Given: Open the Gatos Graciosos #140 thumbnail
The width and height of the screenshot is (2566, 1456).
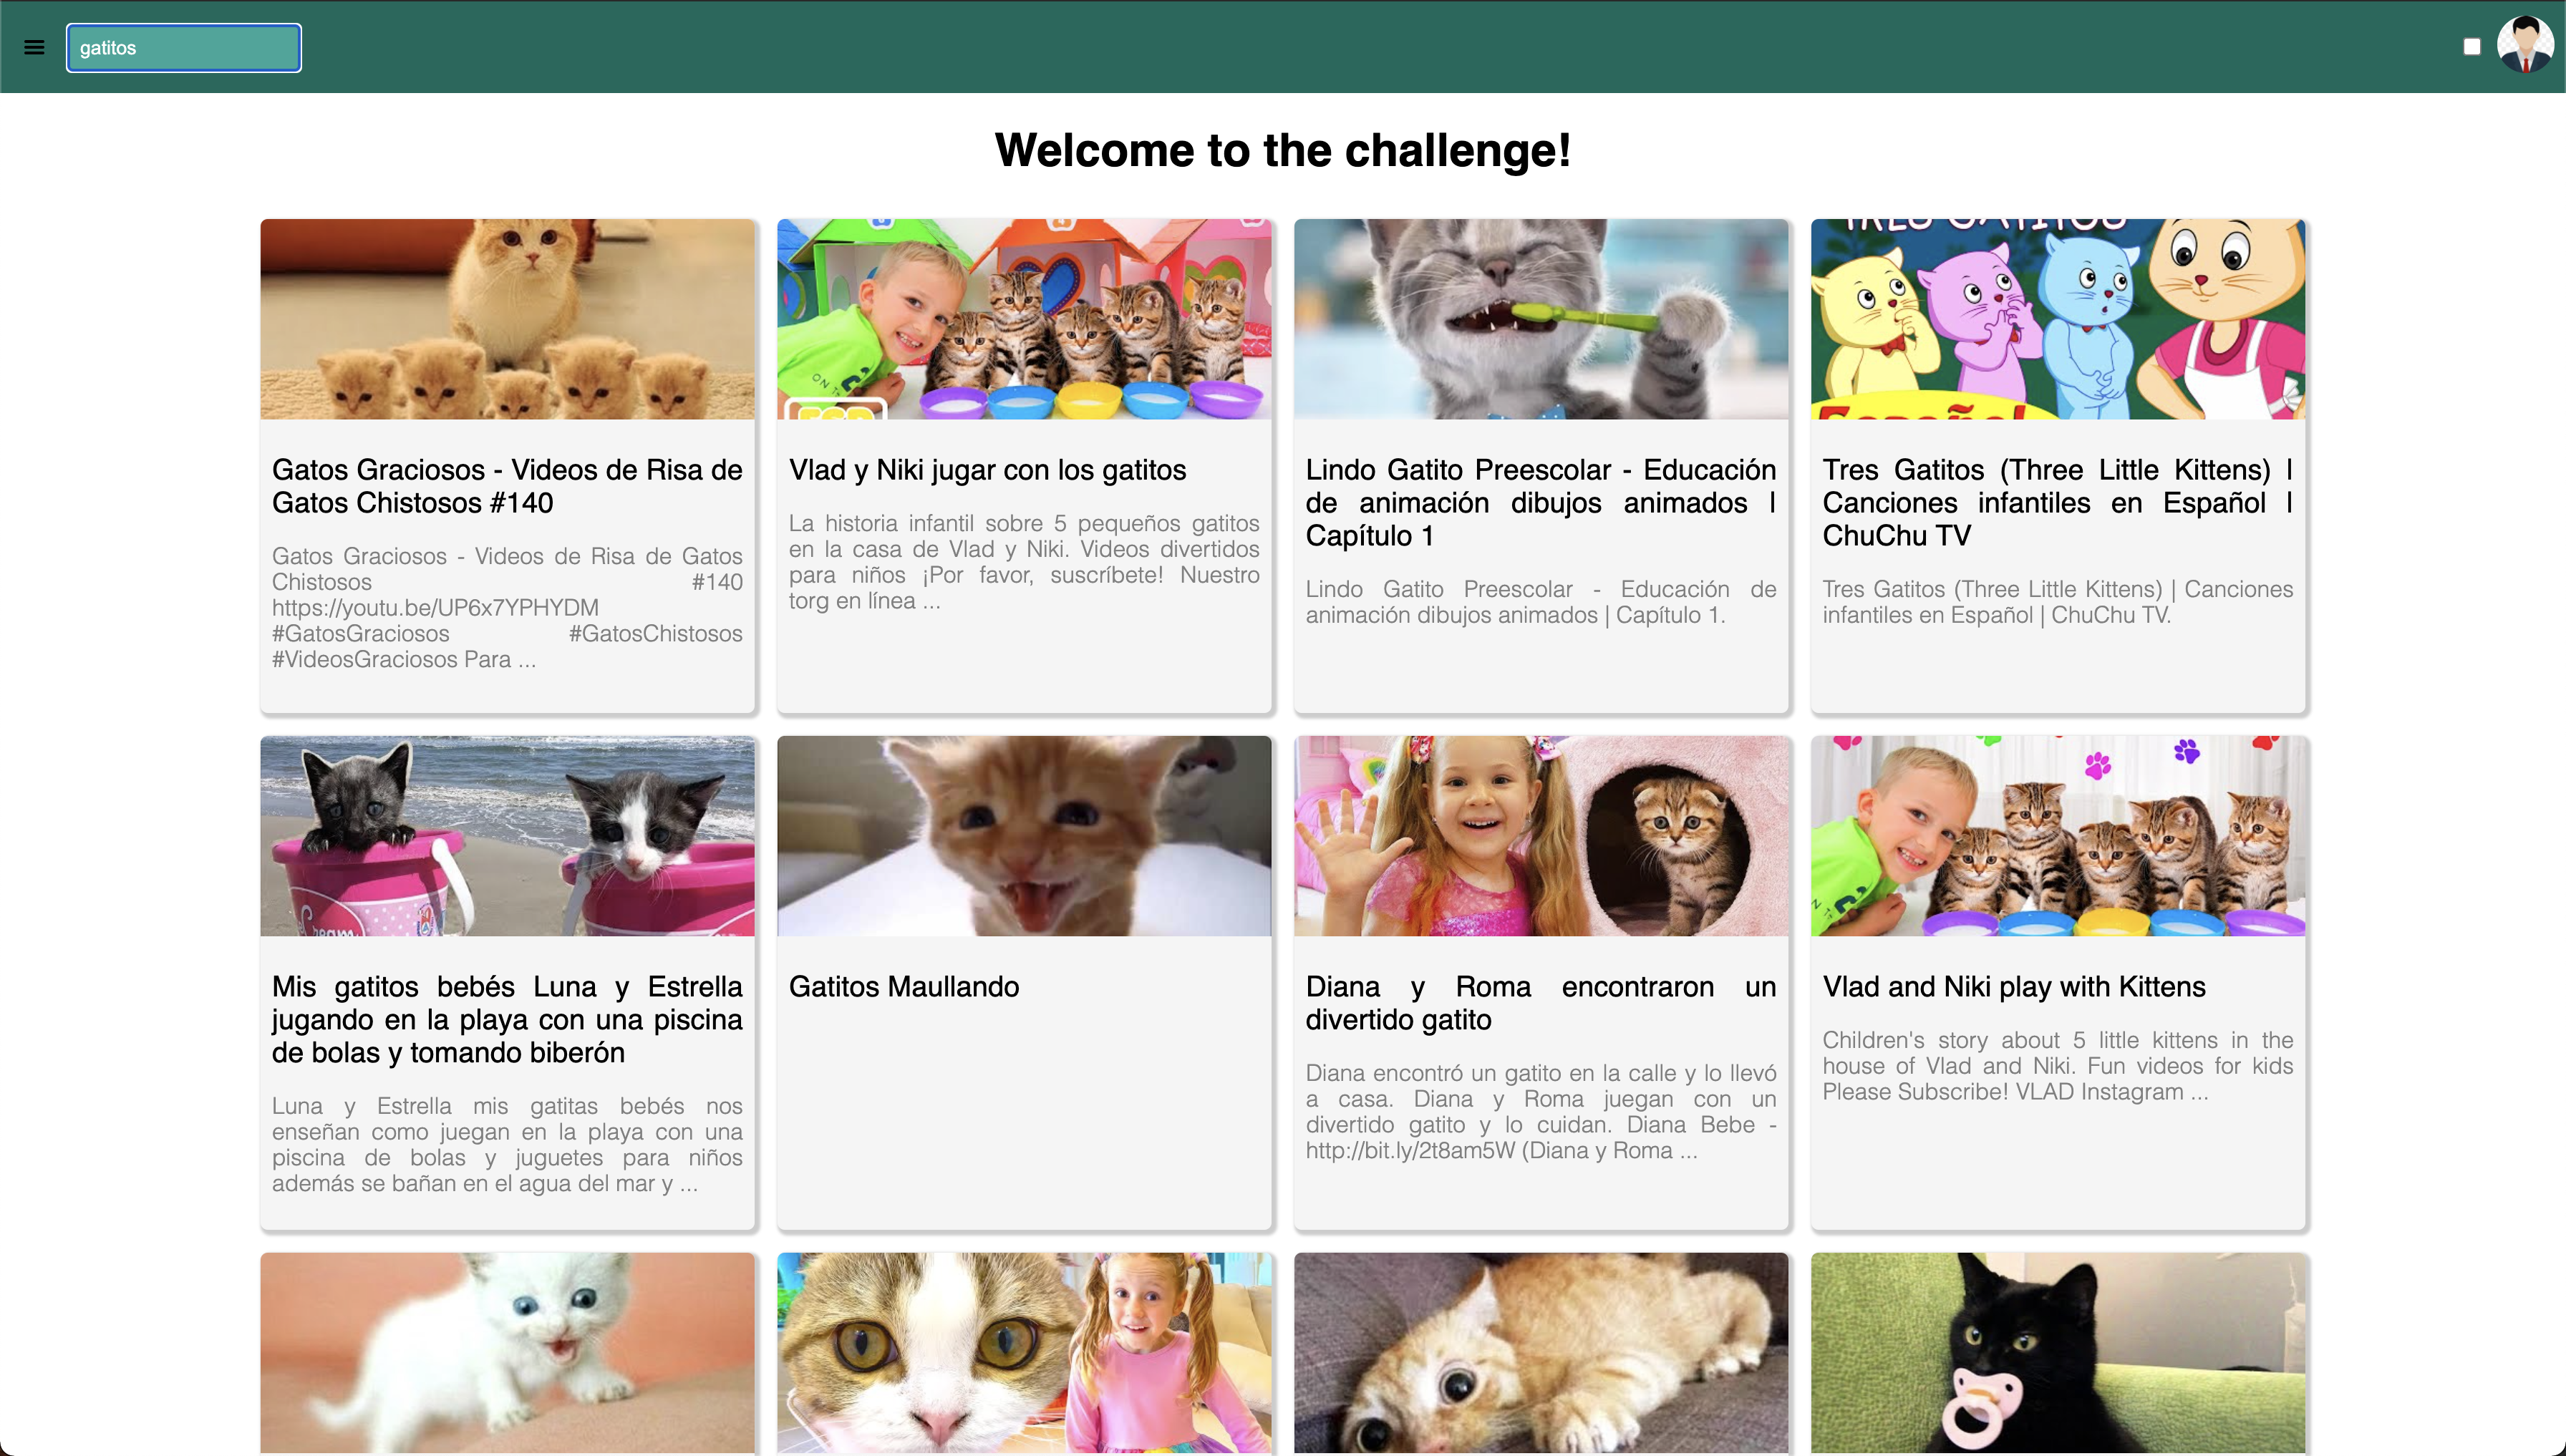Looking at the screenshot, I should 508,319.
